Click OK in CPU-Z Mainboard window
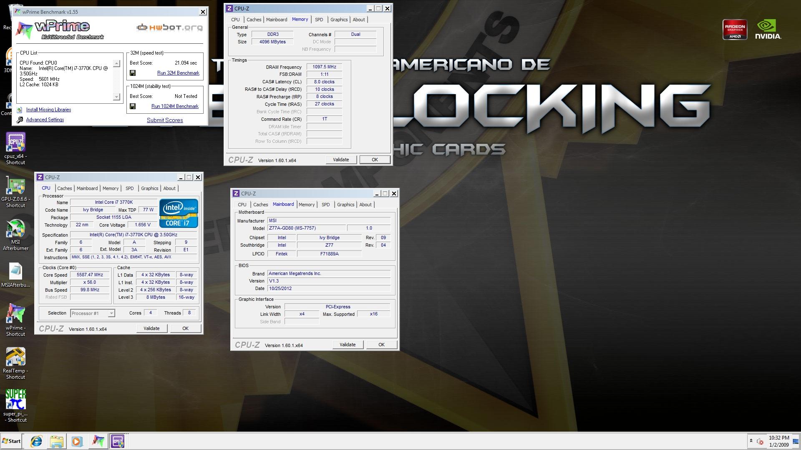801x450 pixels. click(381, 345)
